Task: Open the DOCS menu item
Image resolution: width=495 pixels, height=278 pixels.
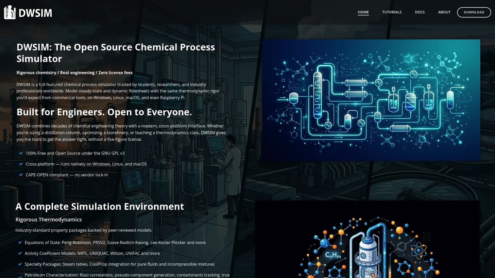Action: [420, 12]
